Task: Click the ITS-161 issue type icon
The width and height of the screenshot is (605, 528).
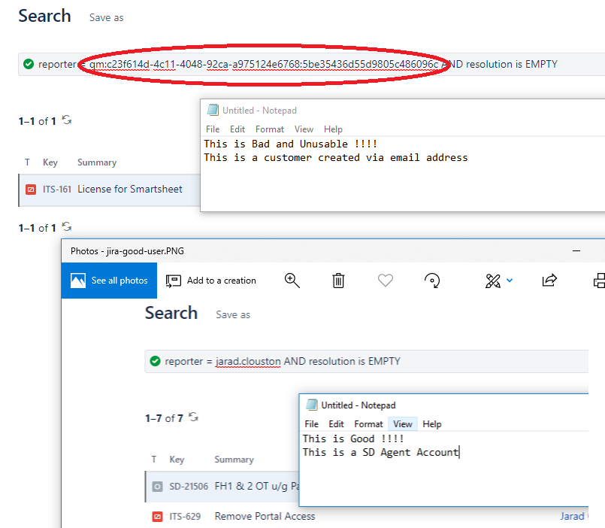Action: coord(31,190)
